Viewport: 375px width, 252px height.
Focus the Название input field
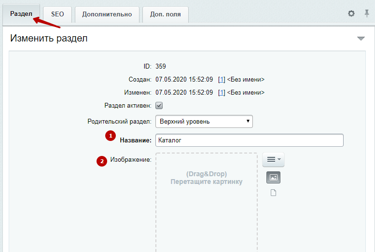coord(250,140)
